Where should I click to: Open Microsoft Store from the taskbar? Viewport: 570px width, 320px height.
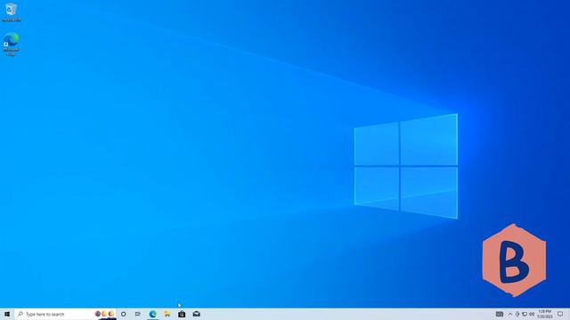(x=182, y=314)
